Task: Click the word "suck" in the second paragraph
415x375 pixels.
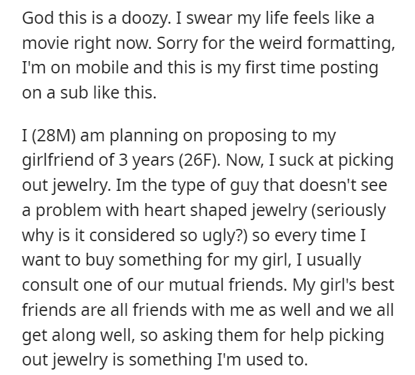Action: coord(296,160)
